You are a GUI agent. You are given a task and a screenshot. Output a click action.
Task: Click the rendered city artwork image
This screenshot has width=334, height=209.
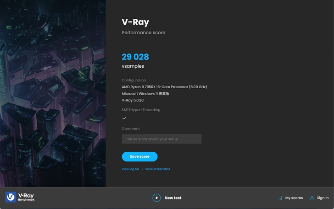(x=53, y=93)
